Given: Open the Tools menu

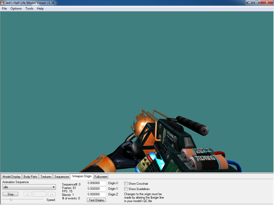Looking at the screenshot, I should 29,9.
